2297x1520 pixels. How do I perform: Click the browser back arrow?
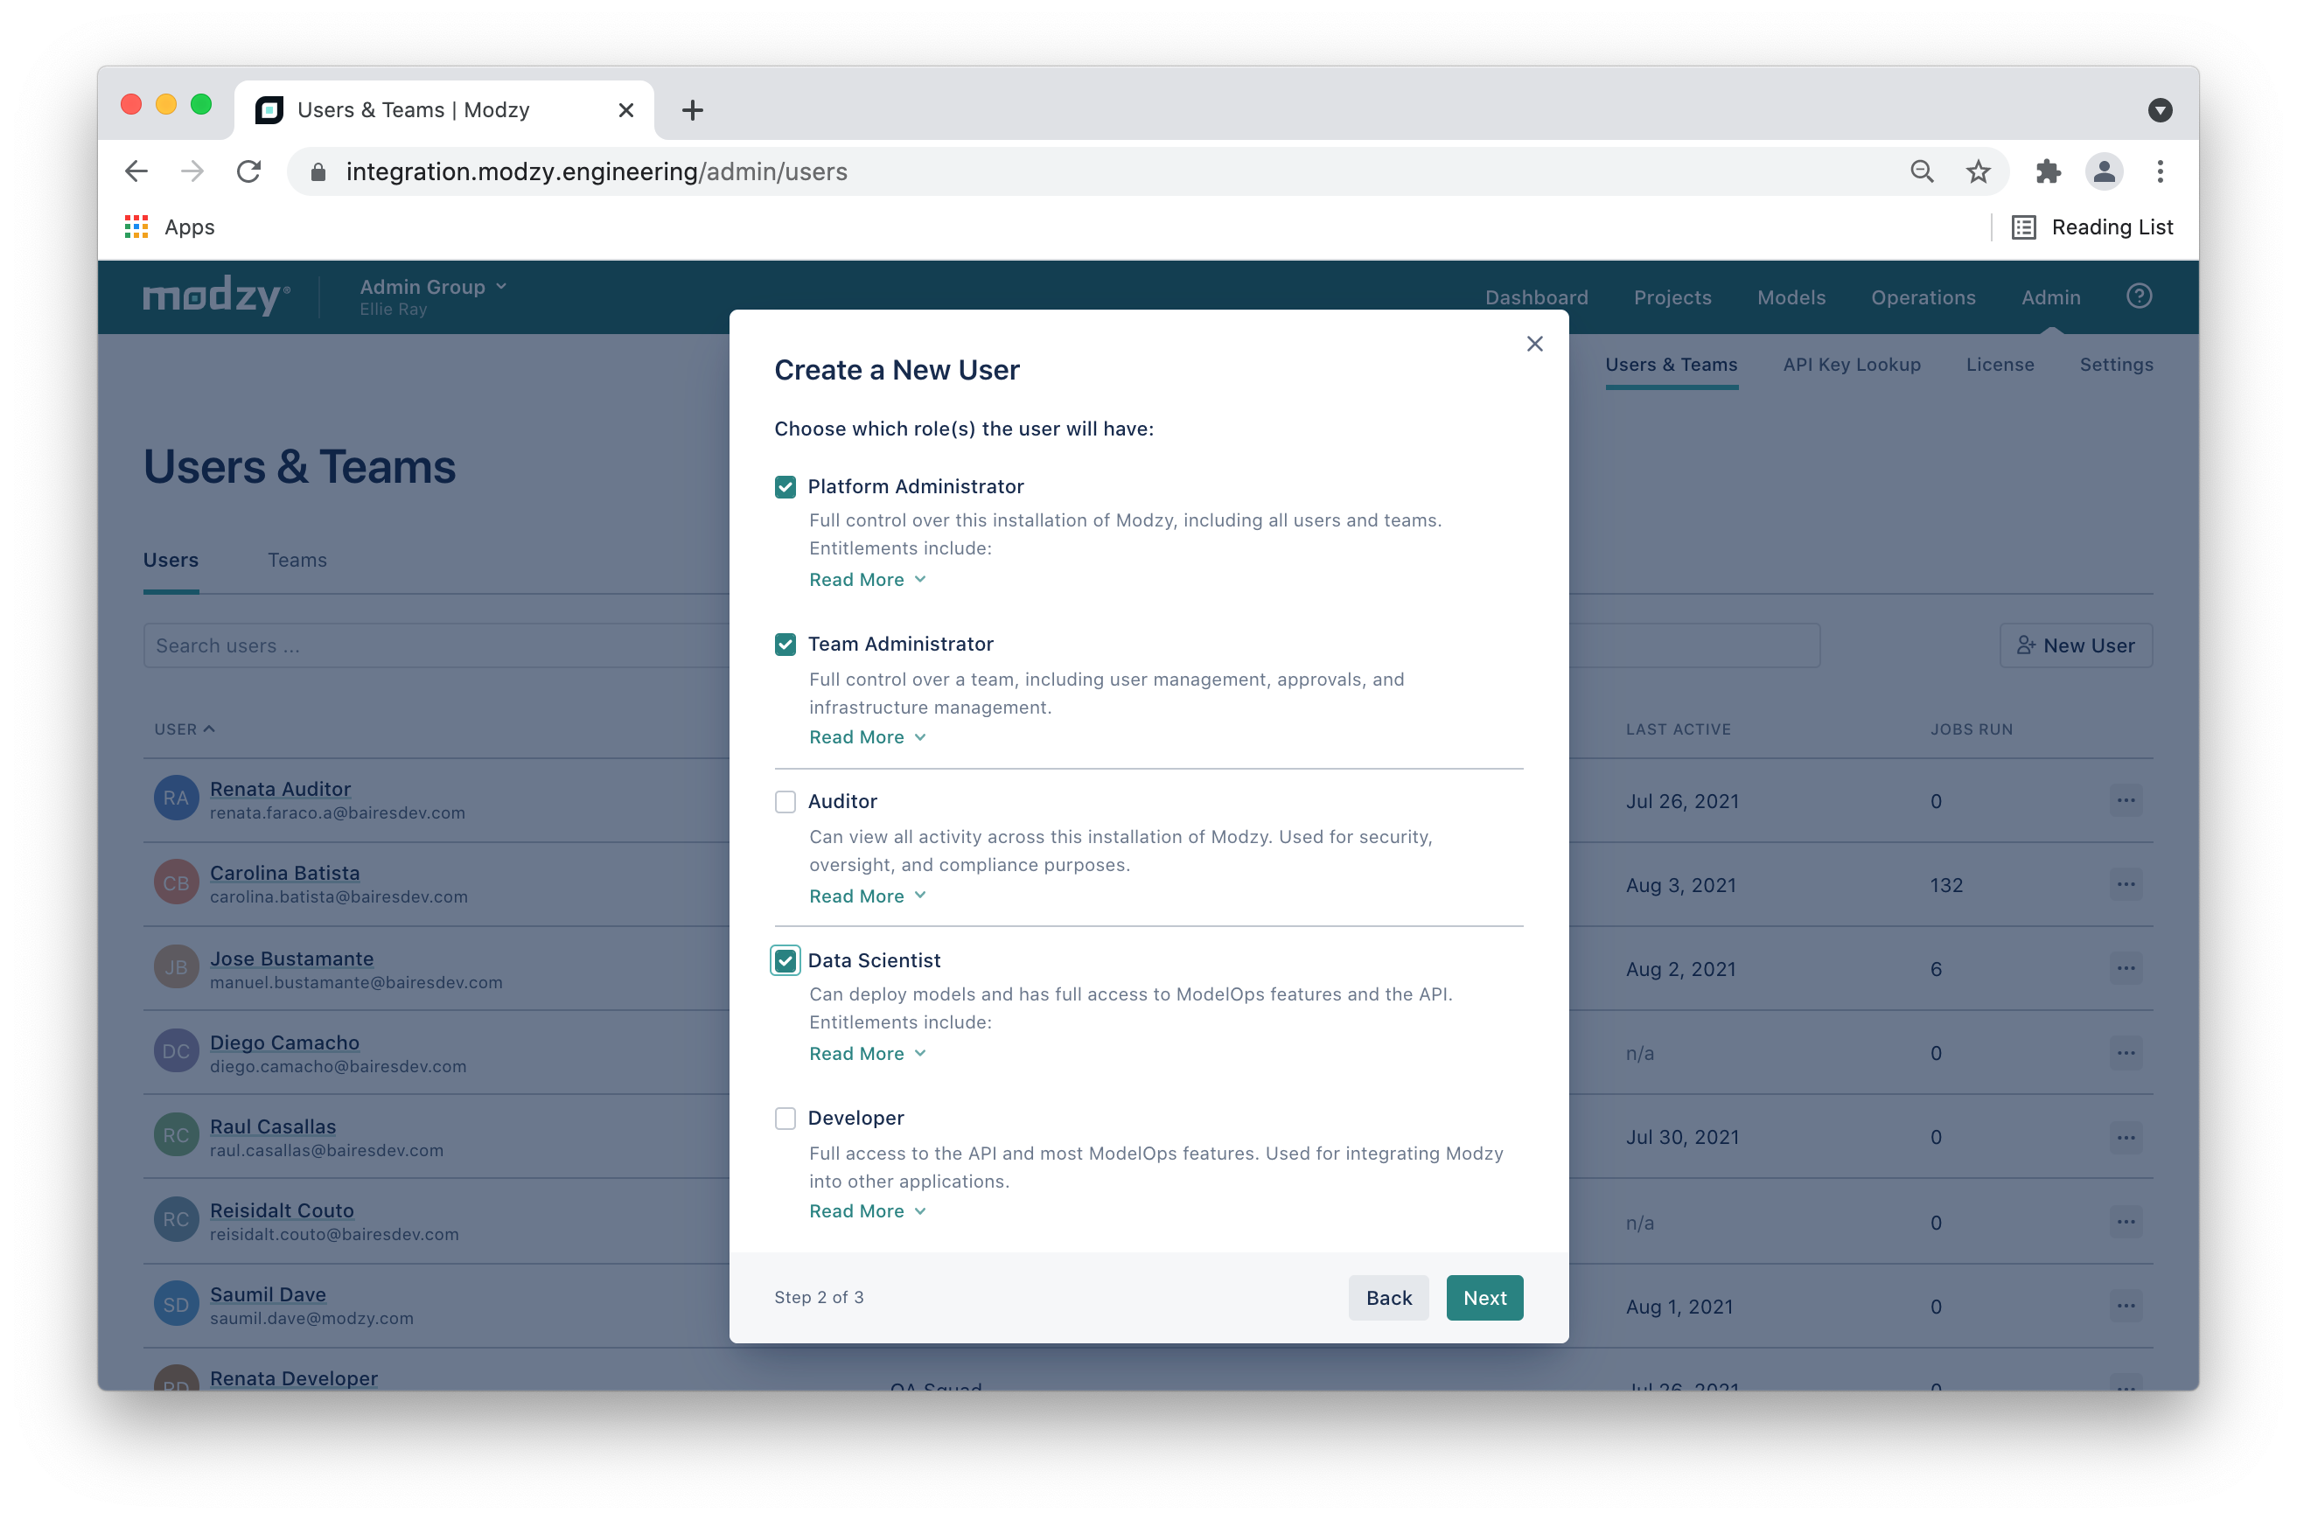pos(136,171)
